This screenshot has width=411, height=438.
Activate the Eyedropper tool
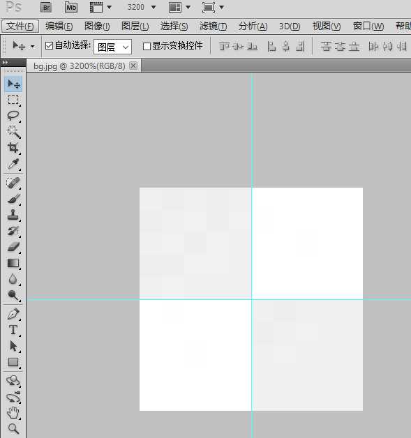(13, 165)
